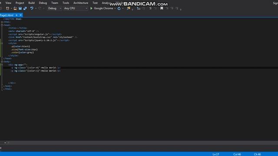Click the empty title tag line

[17, 28]
